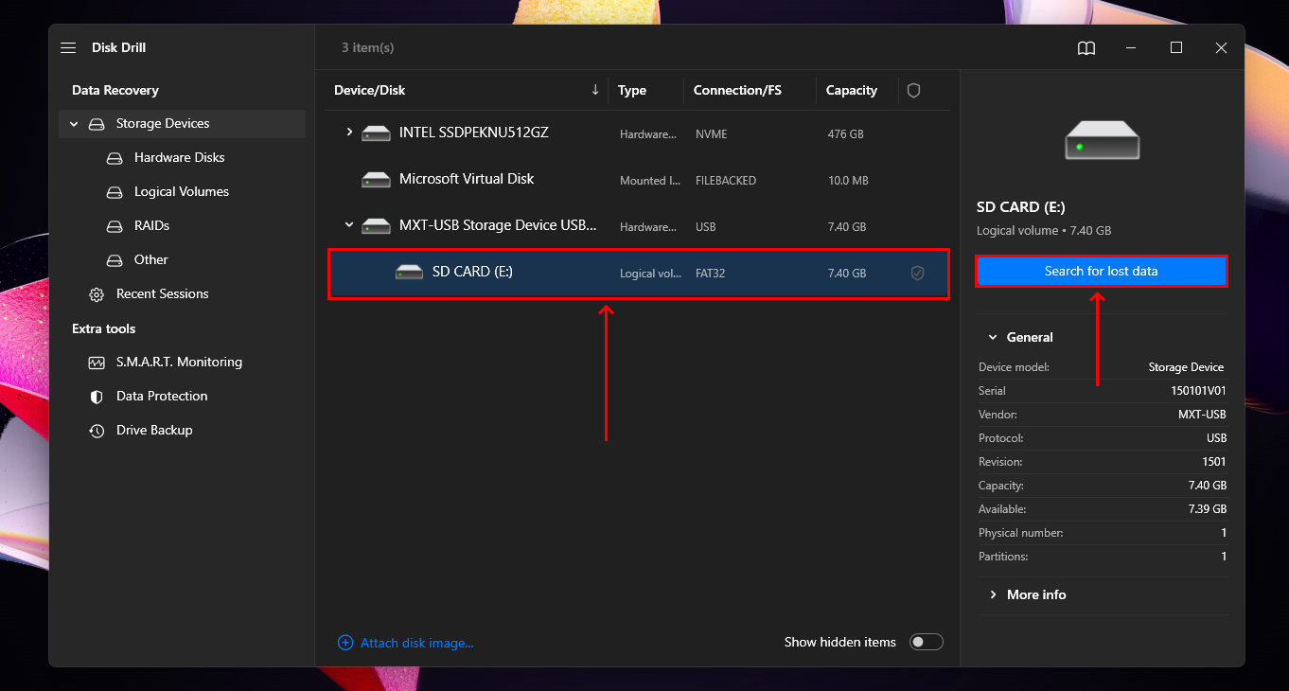The width and height of the screenshot is (1289, 691).
Task: Click the RAIDs drive icon
Action: (x=115, y=226)
